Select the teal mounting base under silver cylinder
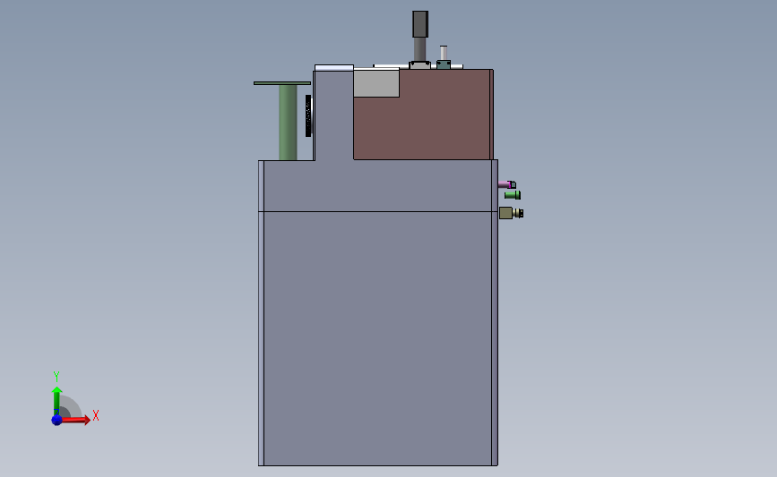This screenshot has height=477, width=777. (x=444, y=64)
